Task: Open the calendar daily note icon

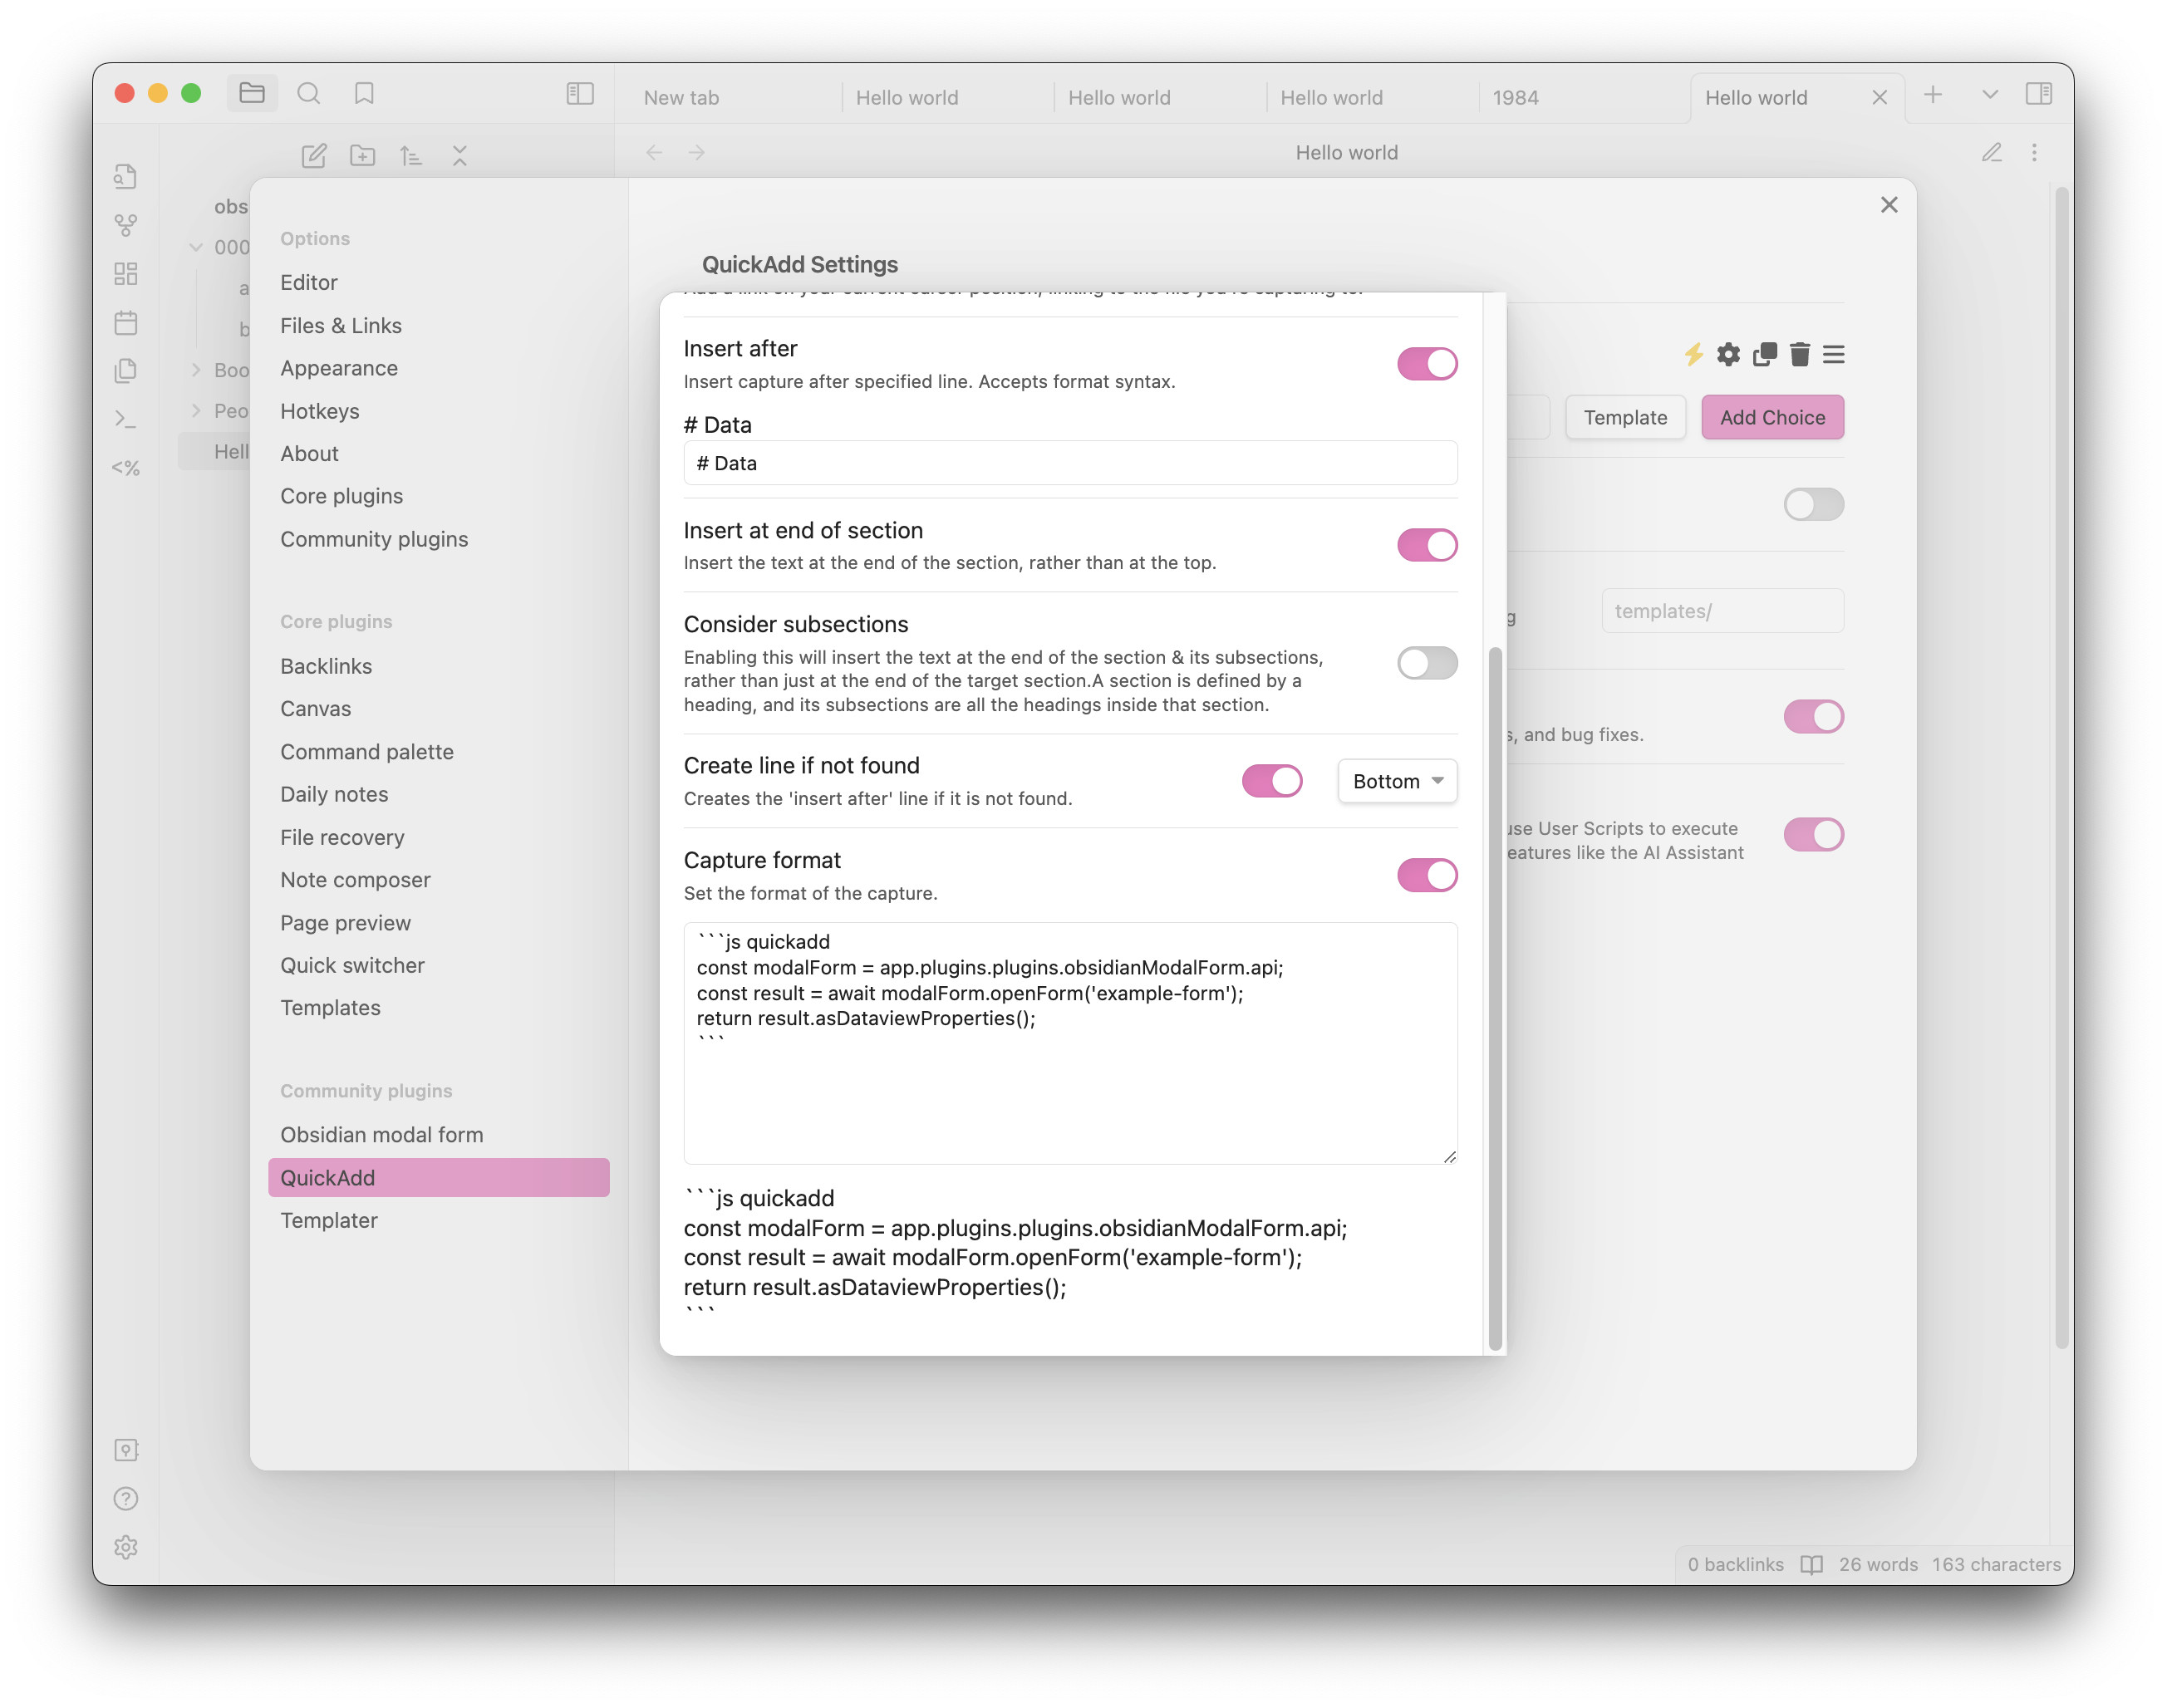Action: click(126, 322)
